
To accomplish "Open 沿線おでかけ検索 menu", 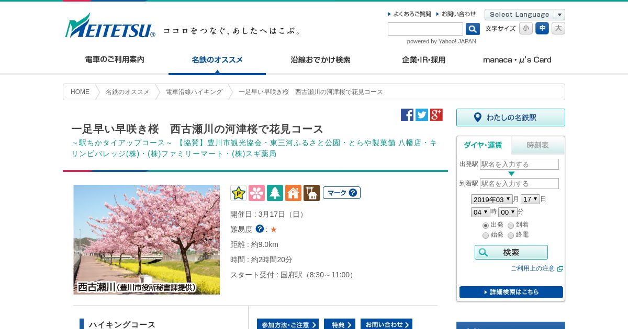I will point(320,60).
